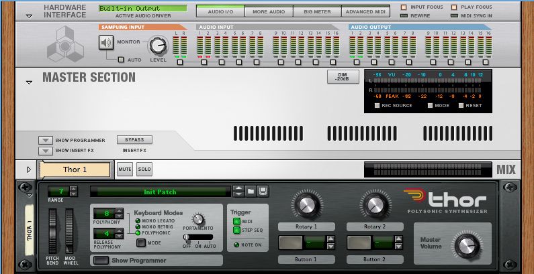Screen dimensions: 534x274
Task: Enable the Auto monitor checkbox
Action: [x=120, y=60]
